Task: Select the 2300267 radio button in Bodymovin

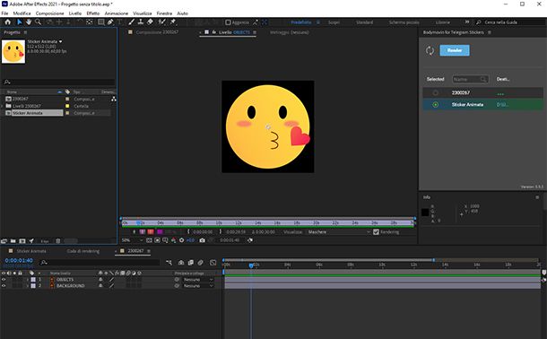Action: point(436,92)
